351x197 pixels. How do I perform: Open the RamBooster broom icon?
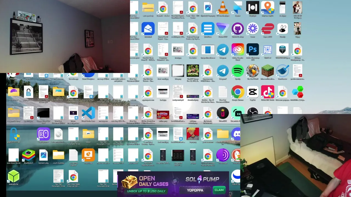click(x=282, y=71)
